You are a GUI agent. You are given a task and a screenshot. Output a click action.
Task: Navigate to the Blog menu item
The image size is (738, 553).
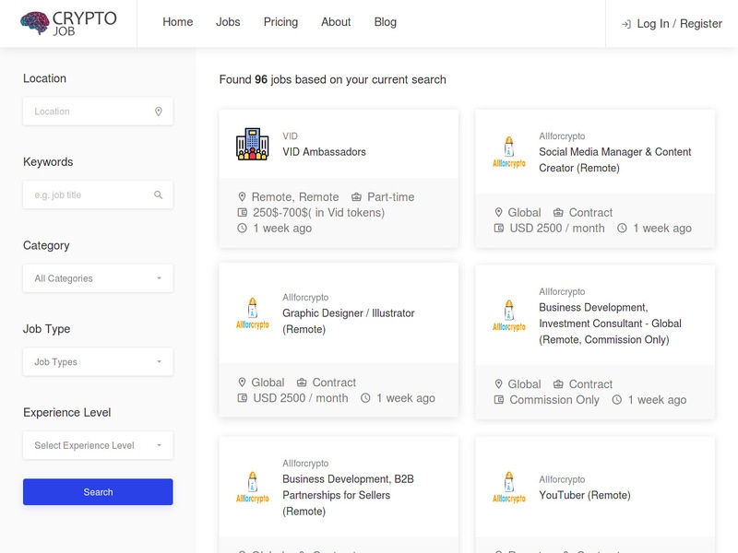386,22
